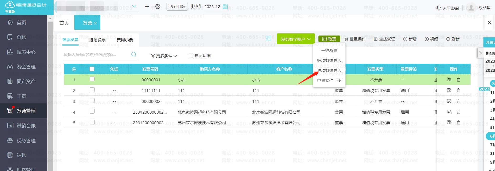This screenshot has width=495, height=171.
Task: Expand 更多条件 filter options
Action: (164, 56)
